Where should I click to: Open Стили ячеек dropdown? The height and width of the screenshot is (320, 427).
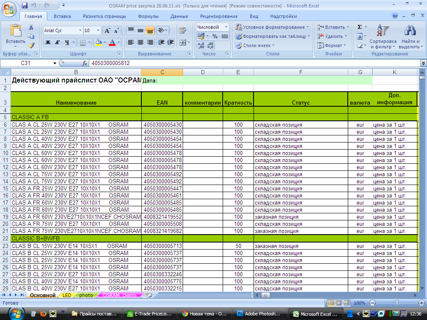click(x=255, y=45)
